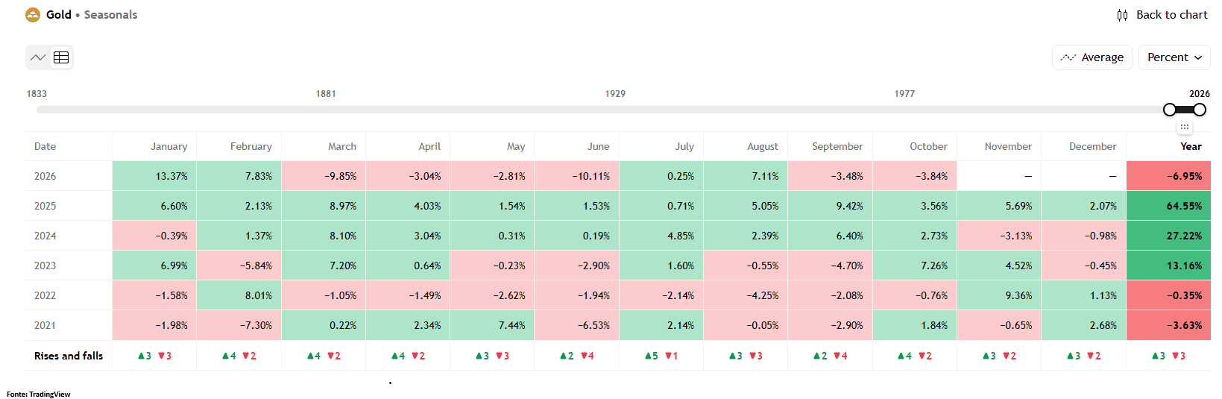Click the 7.11% August 2026 cell
The height and width of the screenshot is (399, 1222).
point(746,176)
